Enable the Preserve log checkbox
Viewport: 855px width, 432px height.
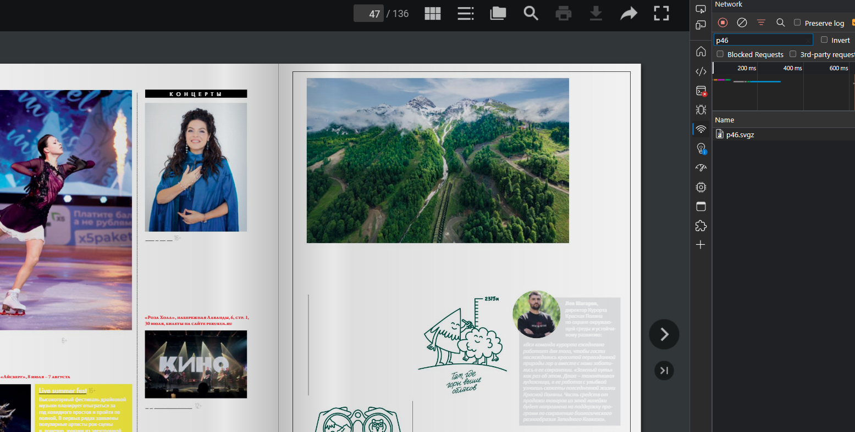click(797, 23)
